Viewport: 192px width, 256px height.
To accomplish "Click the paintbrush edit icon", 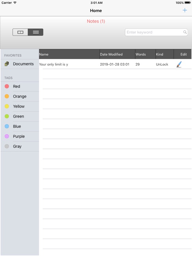I will click(179, 64).
